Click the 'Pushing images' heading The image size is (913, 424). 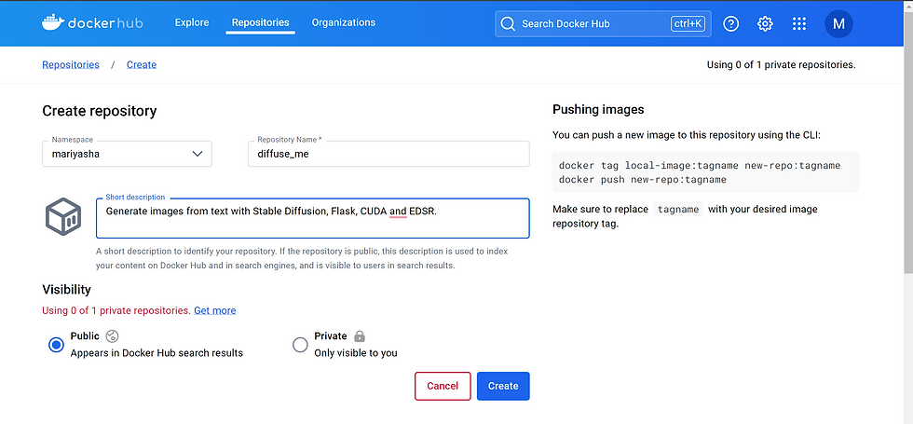point(598,110)
